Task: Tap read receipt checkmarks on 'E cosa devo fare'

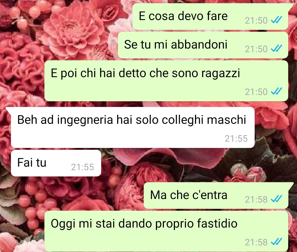Action: tap(276, 20)
